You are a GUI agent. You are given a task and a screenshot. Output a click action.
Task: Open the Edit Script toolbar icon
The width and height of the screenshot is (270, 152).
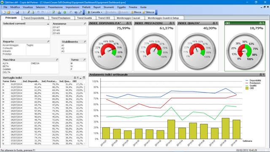(28, 12)
